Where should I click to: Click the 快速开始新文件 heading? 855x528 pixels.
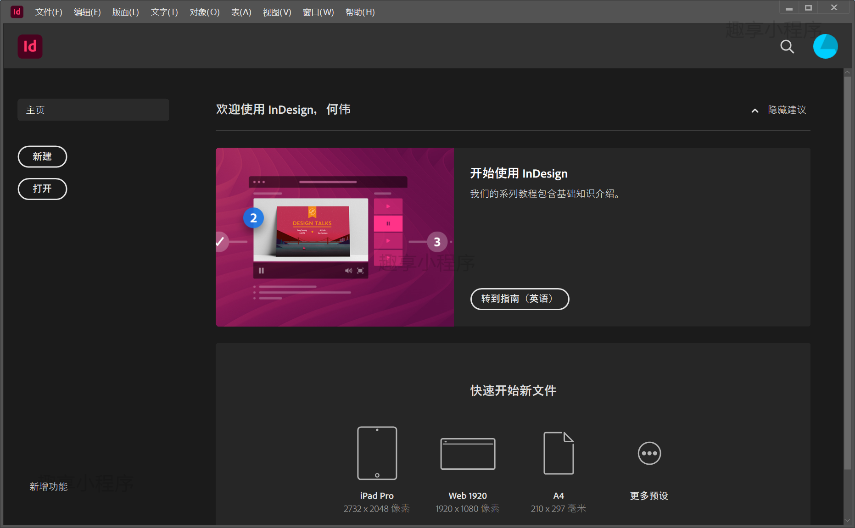[x=513, y=390]
